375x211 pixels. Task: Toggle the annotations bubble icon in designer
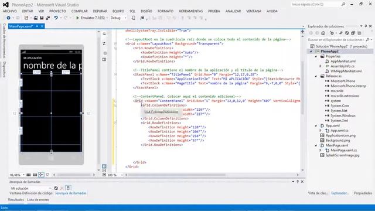pos(47,175)
